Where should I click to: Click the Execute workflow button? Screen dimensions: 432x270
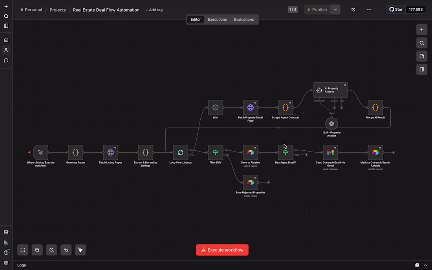(x=222, y=250)
